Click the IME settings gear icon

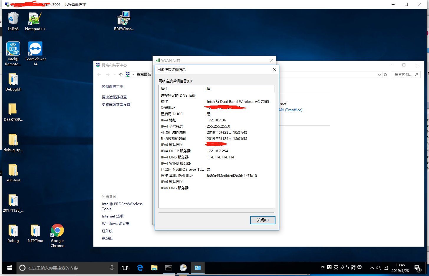tap(359, 267)
